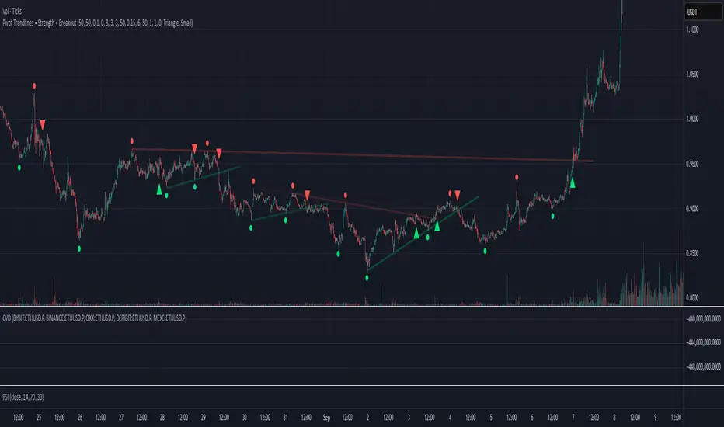This screenshot has height=427, width=724.
Task: Click the red breakdown triangle after the 25th spike
Action: click(43, 125)
